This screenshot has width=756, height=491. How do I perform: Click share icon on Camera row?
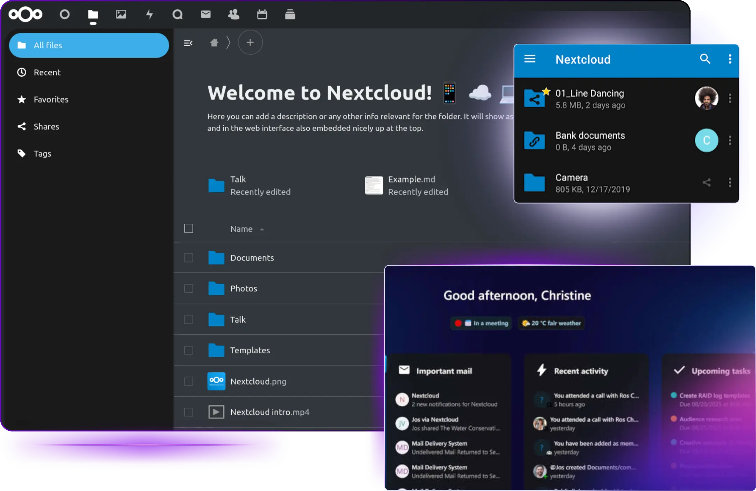[707, 182]
